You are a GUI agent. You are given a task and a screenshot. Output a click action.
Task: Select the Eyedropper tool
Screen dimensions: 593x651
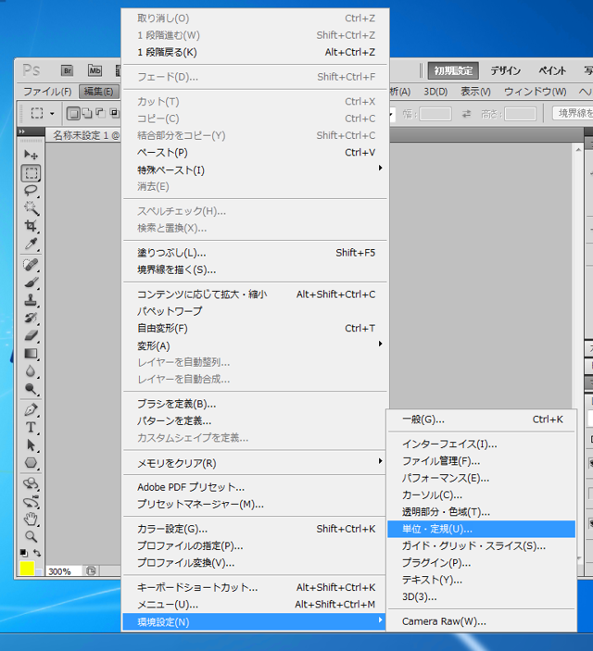coord(31,244)
